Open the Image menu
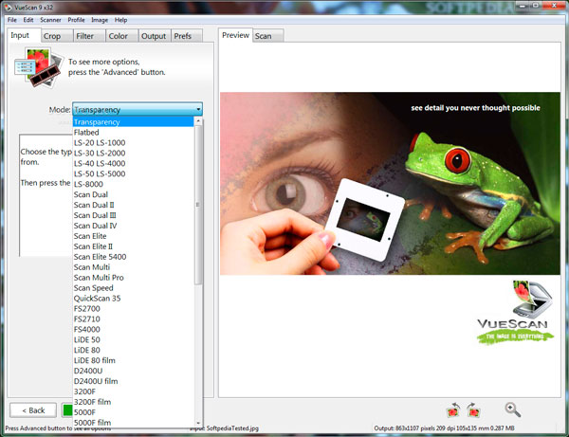 click(x=101, y=20)
